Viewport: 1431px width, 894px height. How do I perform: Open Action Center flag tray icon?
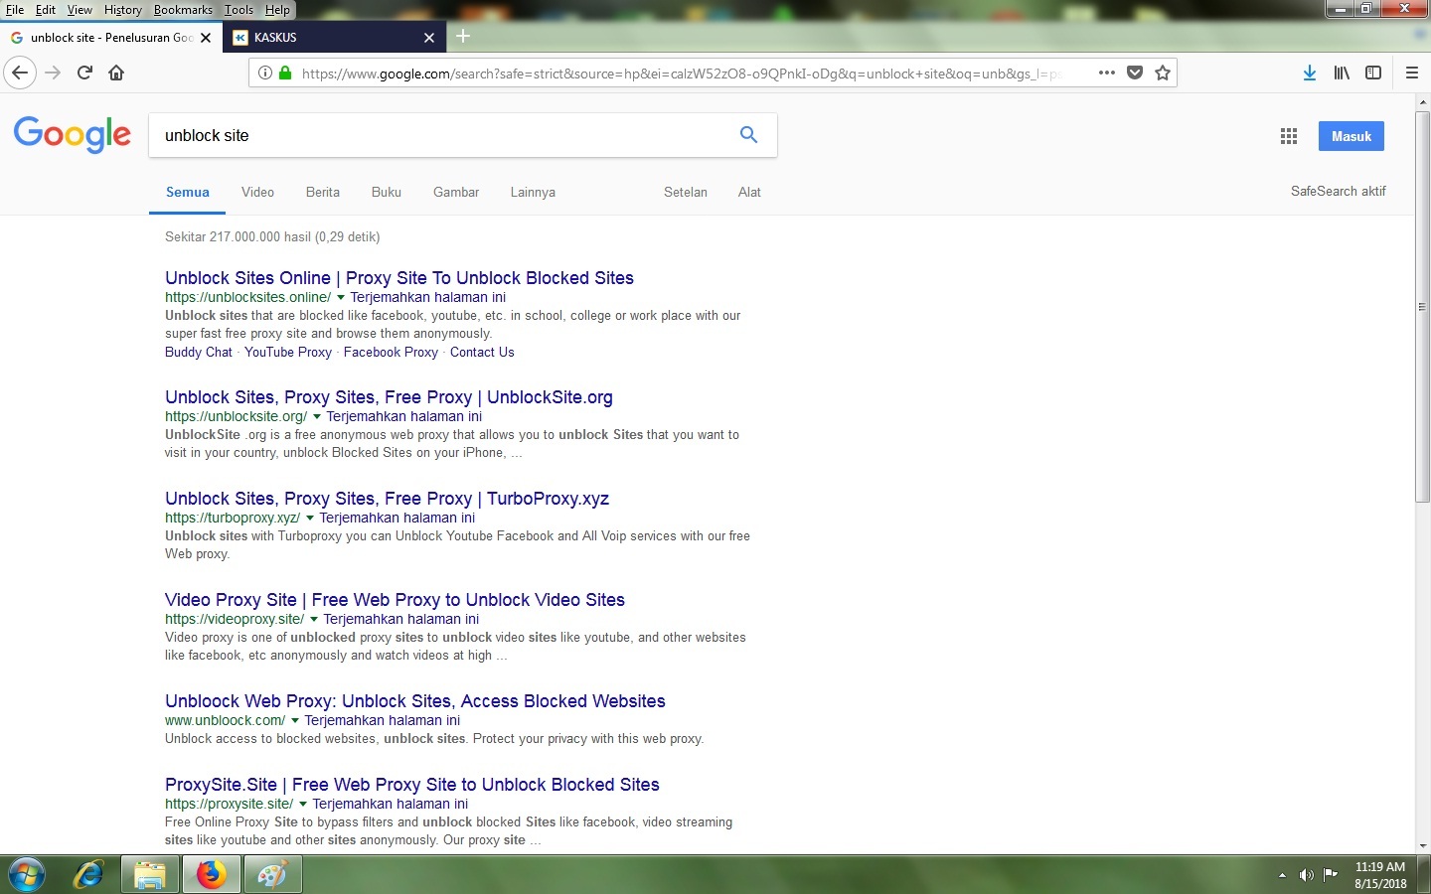click(1330, 875)
